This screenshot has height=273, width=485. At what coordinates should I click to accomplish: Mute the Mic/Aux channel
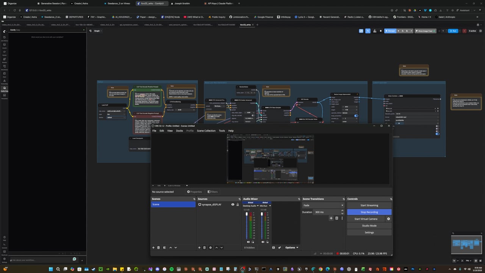pos(263,242)
